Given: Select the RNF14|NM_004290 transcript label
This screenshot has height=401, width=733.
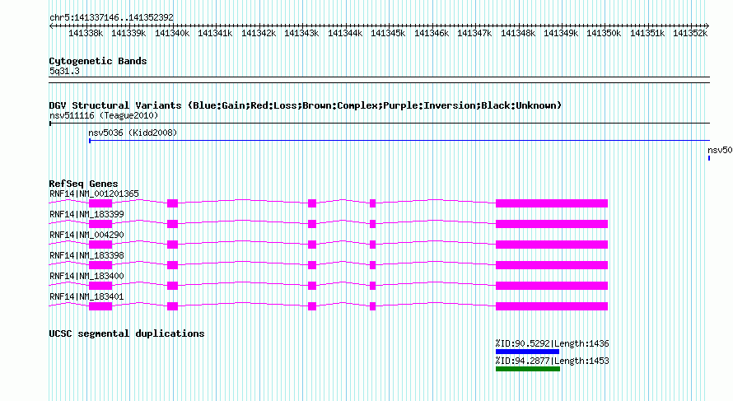Looking at the screenshot, I should pos(86,235).
